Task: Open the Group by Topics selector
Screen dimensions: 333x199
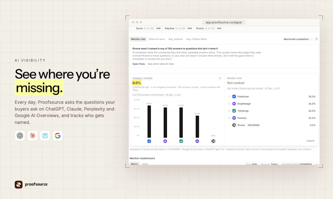Action: point(269,164)
